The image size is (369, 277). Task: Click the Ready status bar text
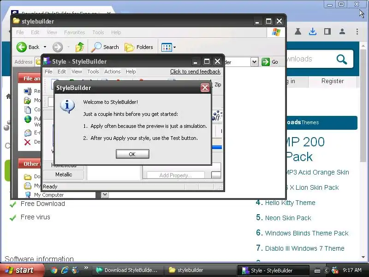[x=50, y=187]
